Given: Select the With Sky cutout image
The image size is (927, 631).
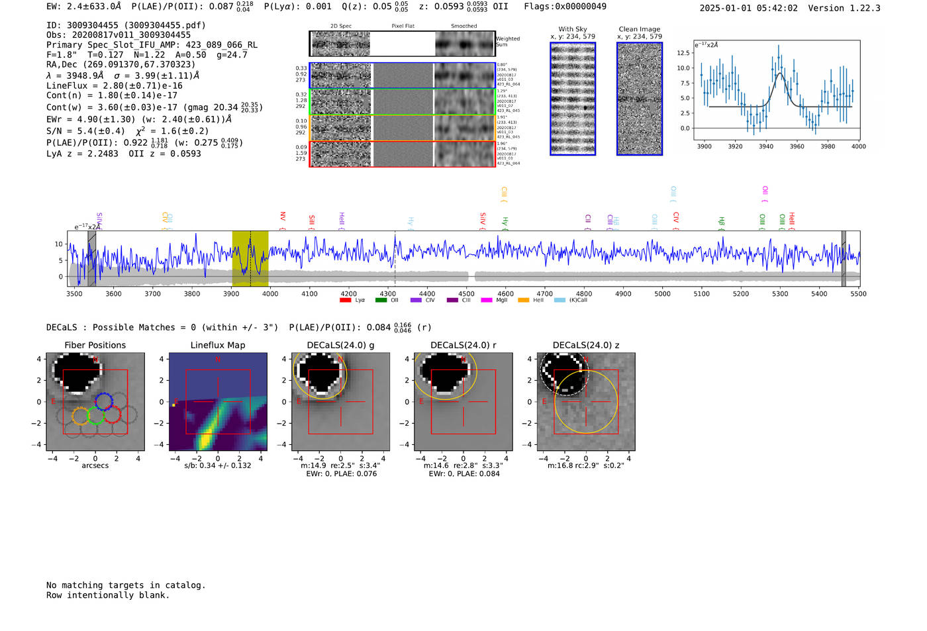Looking at the screenshot, I should pos(573,99).
